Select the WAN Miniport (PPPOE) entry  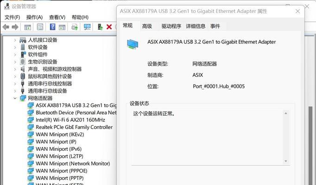[62, 171]
